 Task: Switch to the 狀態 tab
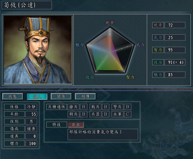13,96
